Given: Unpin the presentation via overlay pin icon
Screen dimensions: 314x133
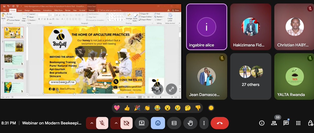Looking at the screenshot, I should (81, 52).
